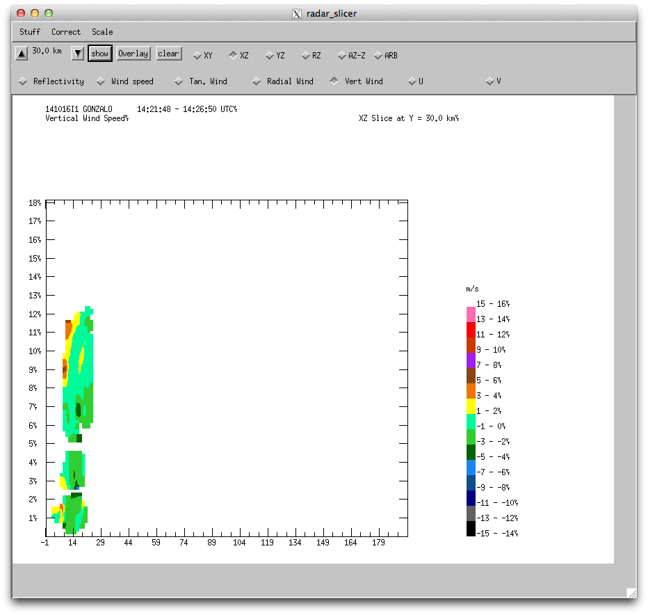Select the AZ-Z slice option
Viewport: 648px width, 615px height.
352,56
